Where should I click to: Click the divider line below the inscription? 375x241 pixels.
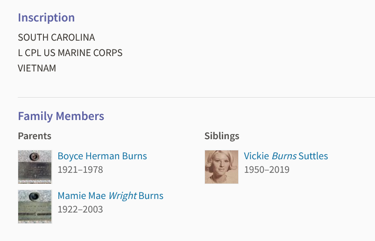[196, 97]
